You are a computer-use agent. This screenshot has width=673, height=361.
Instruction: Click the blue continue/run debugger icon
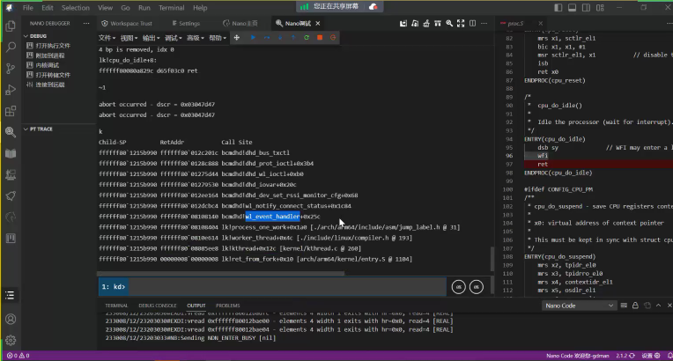point(253,38)
